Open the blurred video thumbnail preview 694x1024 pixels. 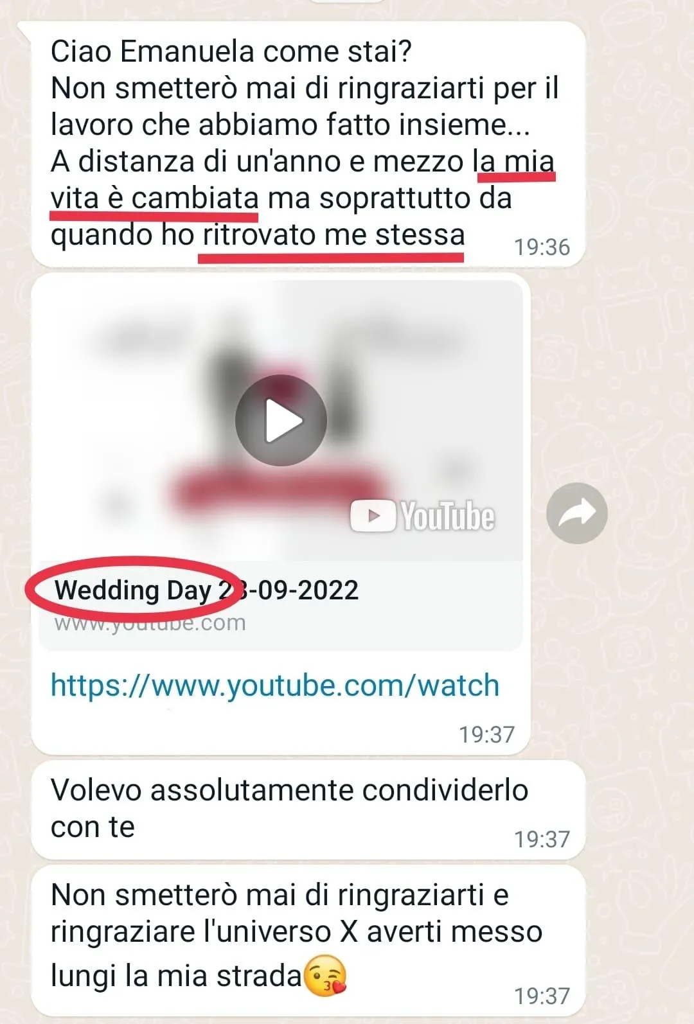(x=281, y=421)
